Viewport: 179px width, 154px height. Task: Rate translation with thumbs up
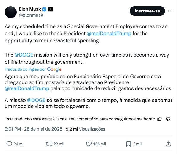160,119
